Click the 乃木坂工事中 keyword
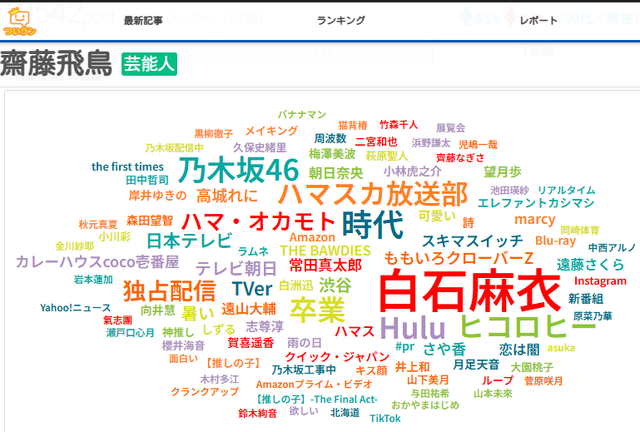The height and width of the screenshot is (432, 640). (x=304, y=370)
